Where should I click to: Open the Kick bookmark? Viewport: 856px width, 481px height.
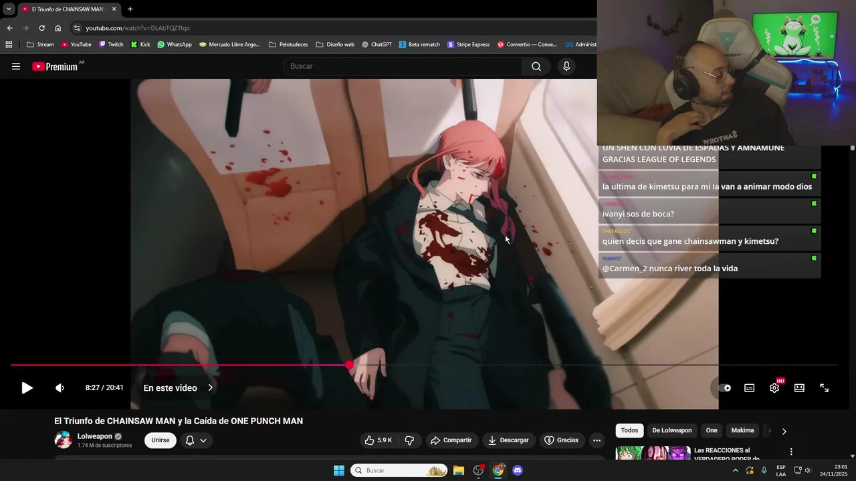(140, 45)
